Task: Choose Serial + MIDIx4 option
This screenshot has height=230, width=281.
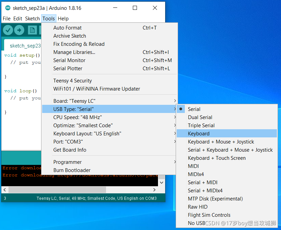Action: [227, 190]
